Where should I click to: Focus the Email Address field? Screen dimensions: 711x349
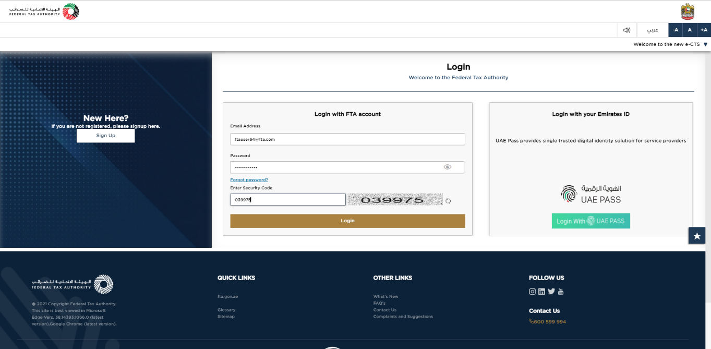(347, 139)
